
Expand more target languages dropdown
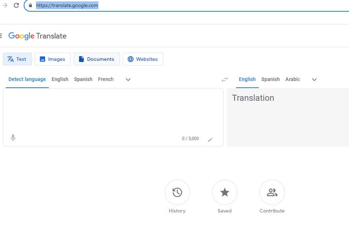click(314, 80)
